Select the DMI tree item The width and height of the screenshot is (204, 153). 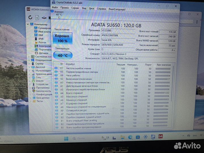[x=39, y=35]
